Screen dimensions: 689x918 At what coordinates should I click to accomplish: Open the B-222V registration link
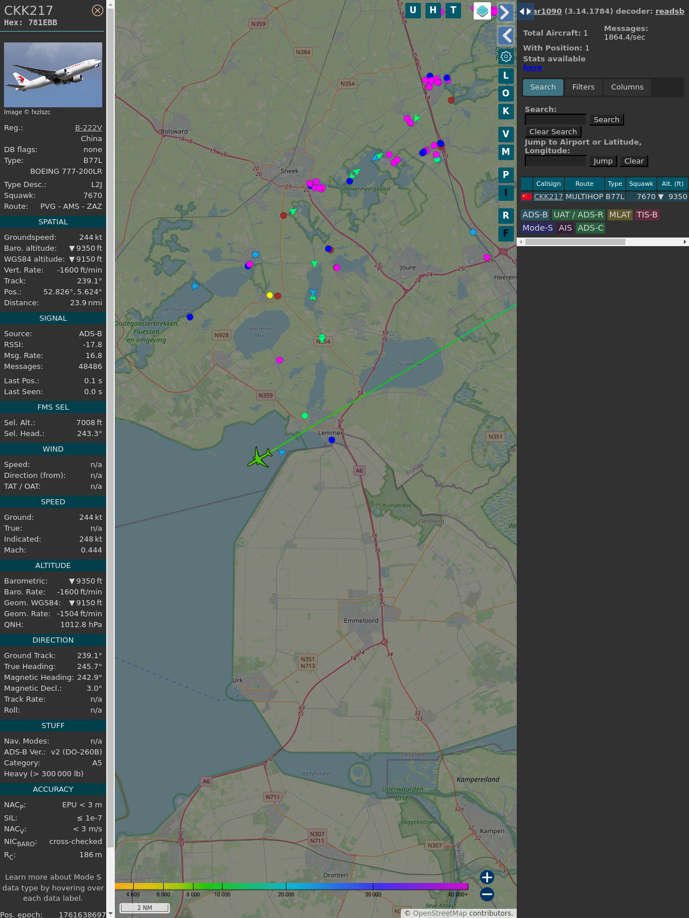(x=88, y=128)
